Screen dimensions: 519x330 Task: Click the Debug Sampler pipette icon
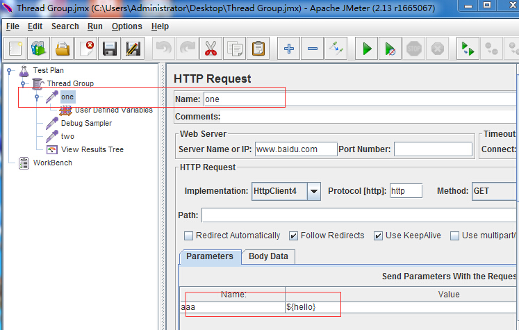click(52, 123)
